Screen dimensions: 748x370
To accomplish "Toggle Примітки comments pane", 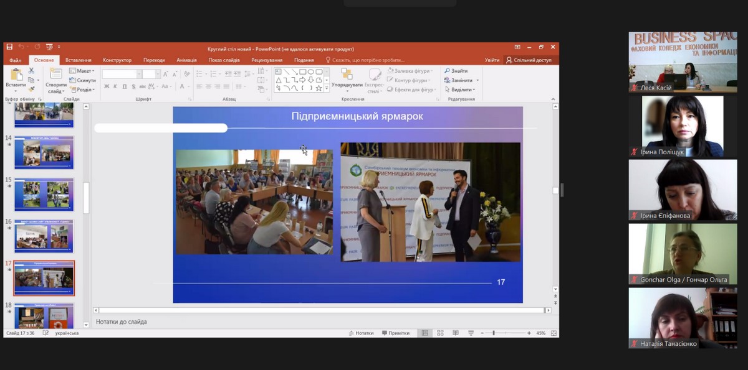I will tap(395, 333).
